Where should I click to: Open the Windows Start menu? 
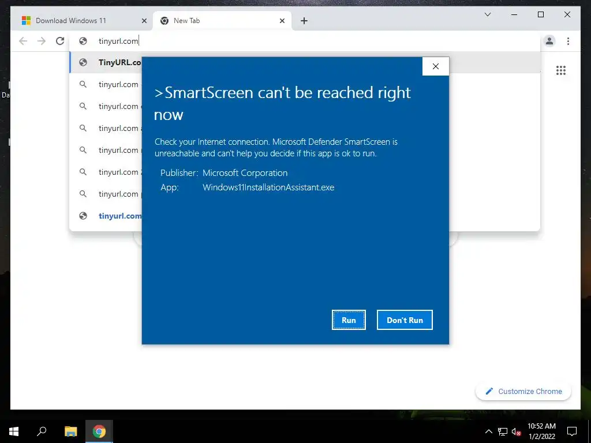(x=14, y=431)
